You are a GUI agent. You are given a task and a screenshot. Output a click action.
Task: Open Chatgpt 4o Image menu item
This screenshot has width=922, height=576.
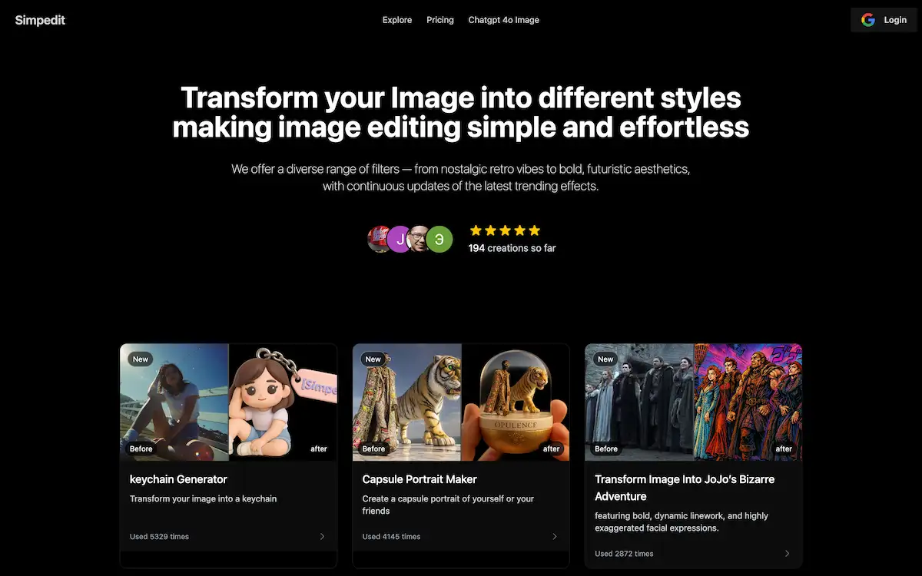pyautogui.click(x=504, y=20)
